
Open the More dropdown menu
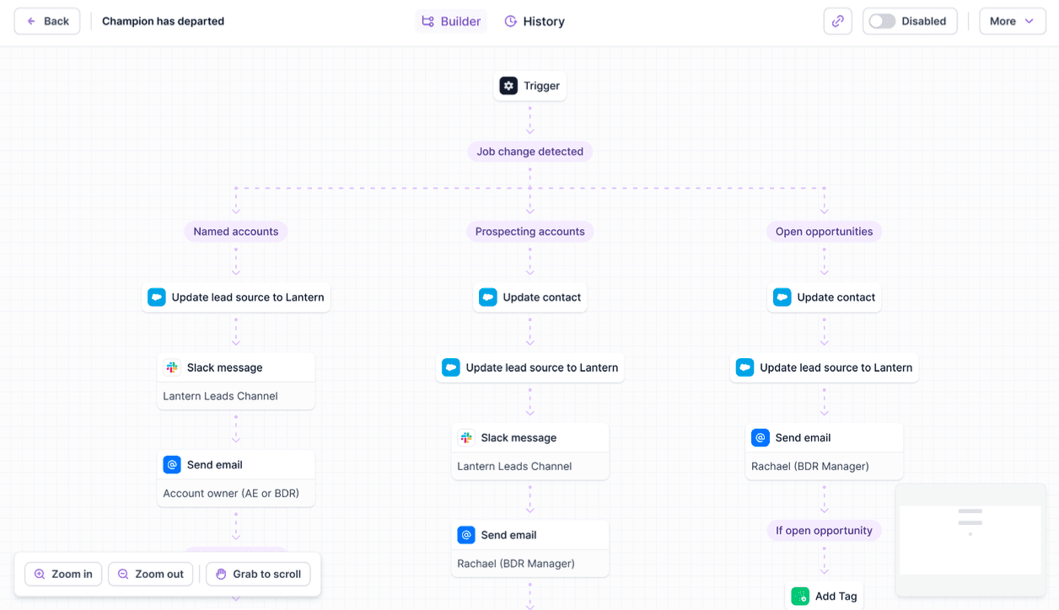click(1013, 21)
